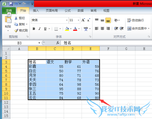The image size is (152, 119).
Task: Apply yellow fill color bucket
Action: click(x=67, y=29)
